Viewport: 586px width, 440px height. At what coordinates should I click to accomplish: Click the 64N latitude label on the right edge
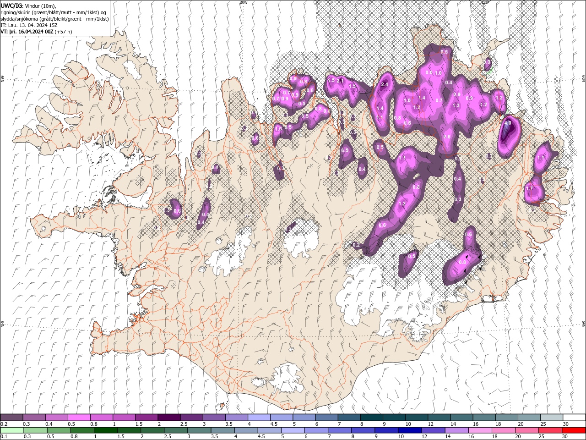[584, 324]
